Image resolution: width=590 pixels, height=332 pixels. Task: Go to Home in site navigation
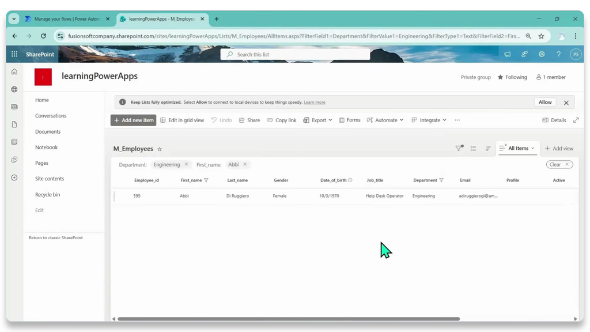coord(41,100)
